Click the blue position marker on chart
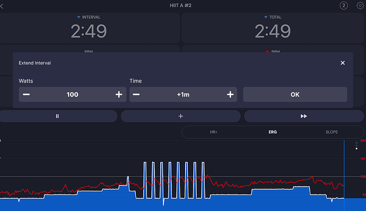Image resolution: width=366 pixels, height=211 pixels. point(344,175)
